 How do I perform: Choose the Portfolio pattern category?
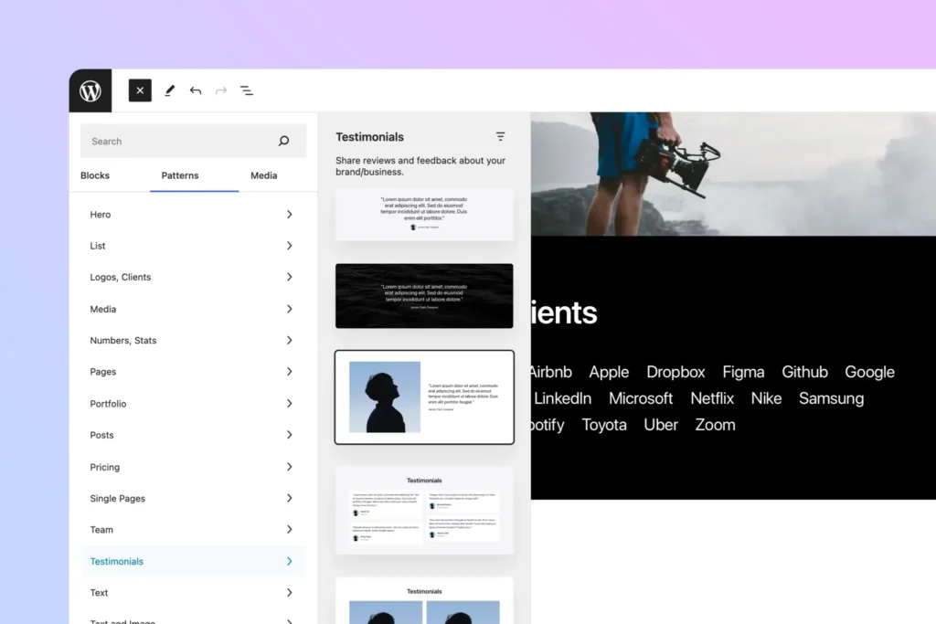(193, 403)
